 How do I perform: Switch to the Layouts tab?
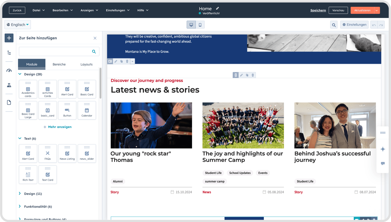(86, 64)
